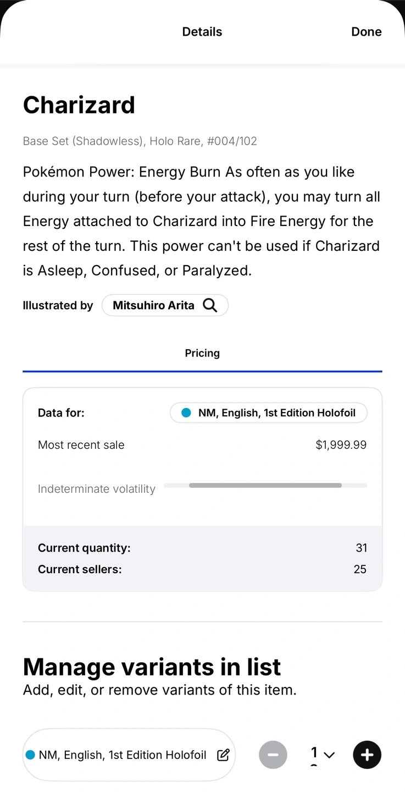Click the quantity number 1

pyautogui.click(x=314, y=752)
